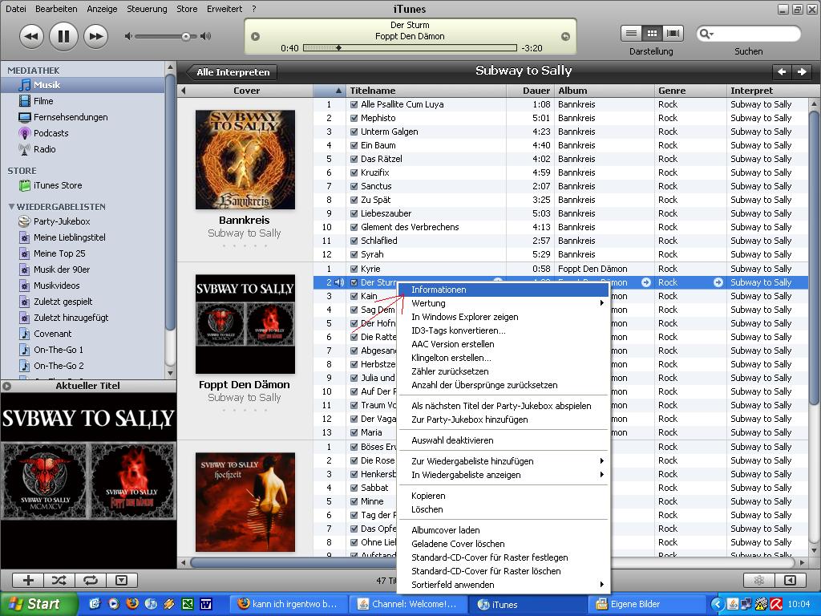This screenshot has height=616, width=821.
Task: Add a new playlist with plus button
Action: point(28,580)
